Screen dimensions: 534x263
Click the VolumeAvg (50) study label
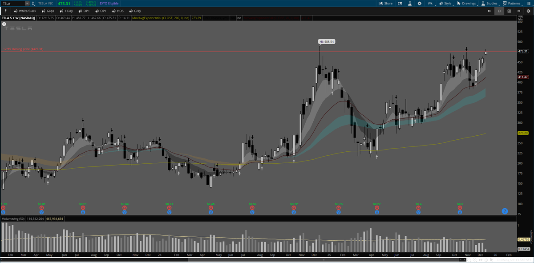(x=13, y=218)
